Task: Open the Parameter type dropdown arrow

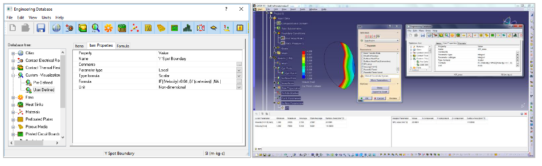Action: pyautogui.click(x=239, y=70)
